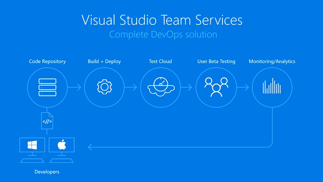
Task: Click the 'Developers' label
Action: tap(47, 172)
